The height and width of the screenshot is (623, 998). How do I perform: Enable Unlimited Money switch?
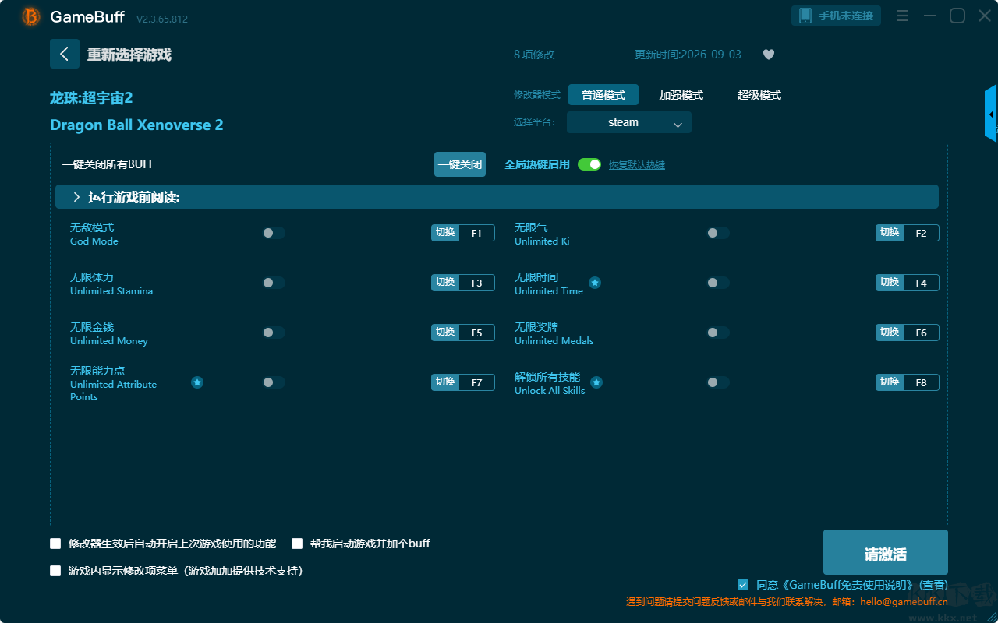[x=274, y=333]
